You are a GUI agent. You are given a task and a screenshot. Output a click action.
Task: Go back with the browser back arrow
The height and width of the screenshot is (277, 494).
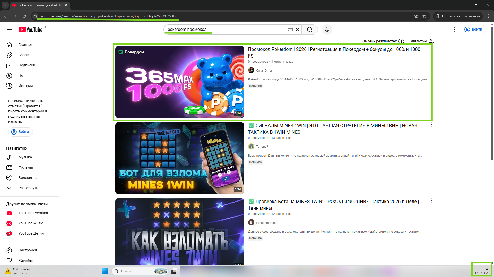(x=6, y=16)
